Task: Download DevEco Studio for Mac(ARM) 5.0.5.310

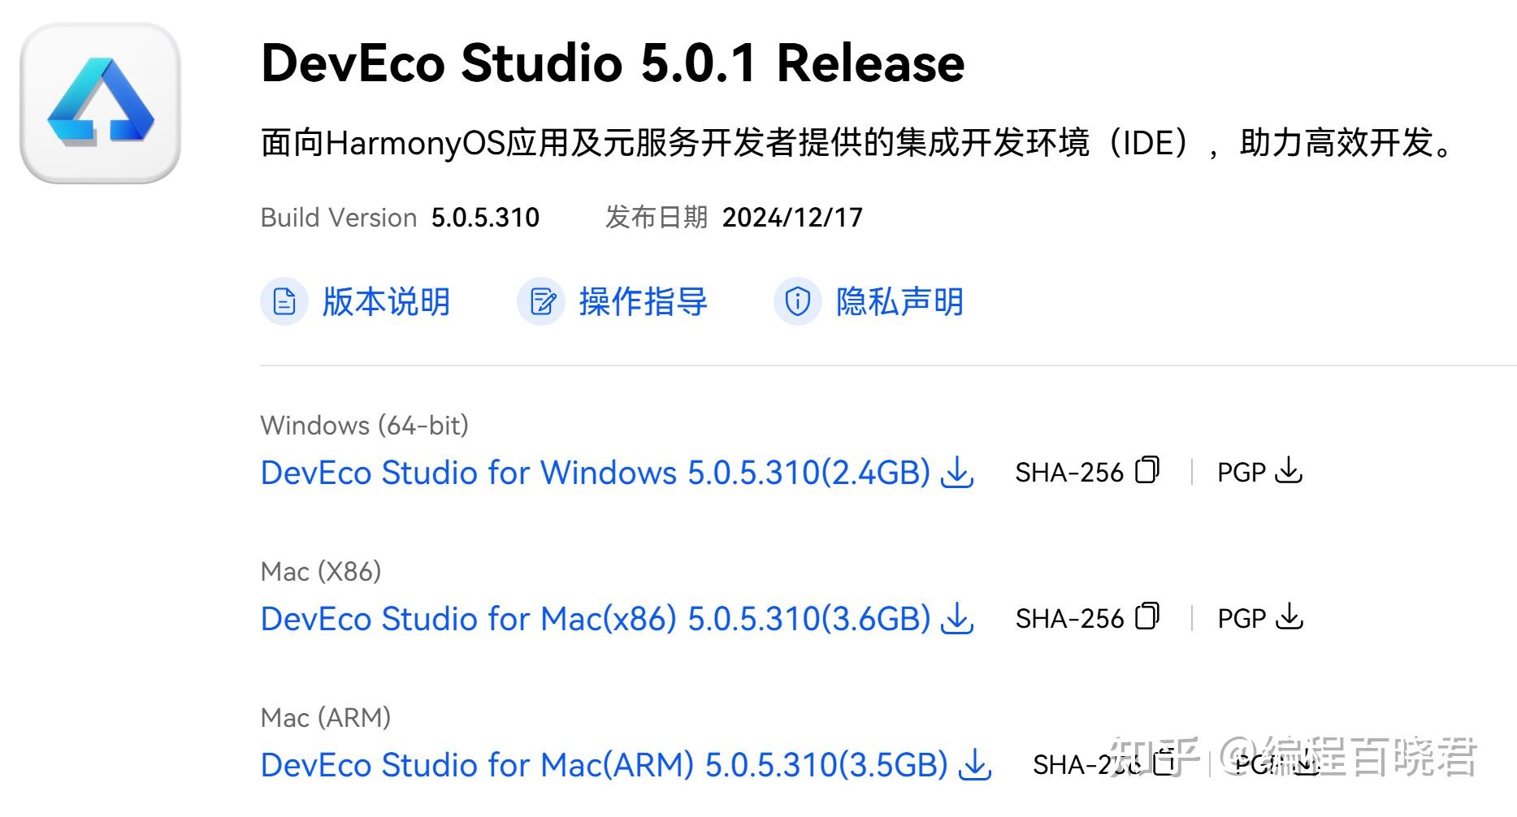Action: (603, 765)
